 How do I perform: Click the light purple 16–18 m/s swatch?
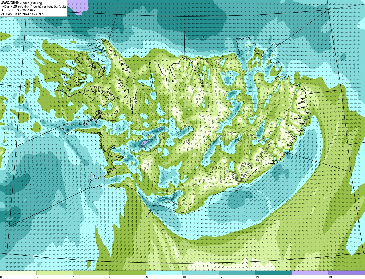click(x=310, y=273)
